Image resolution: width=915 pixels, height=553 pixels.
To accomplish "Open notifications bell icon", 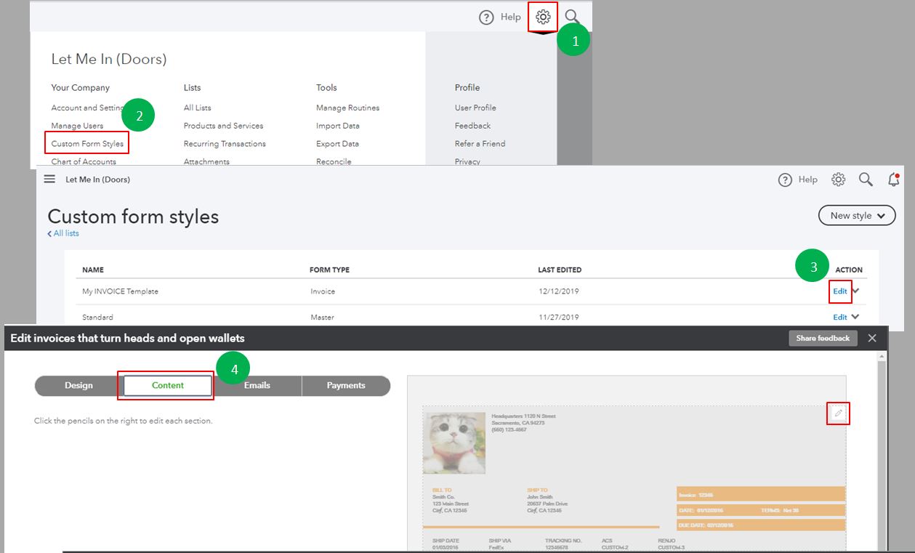I will point(894,179).
